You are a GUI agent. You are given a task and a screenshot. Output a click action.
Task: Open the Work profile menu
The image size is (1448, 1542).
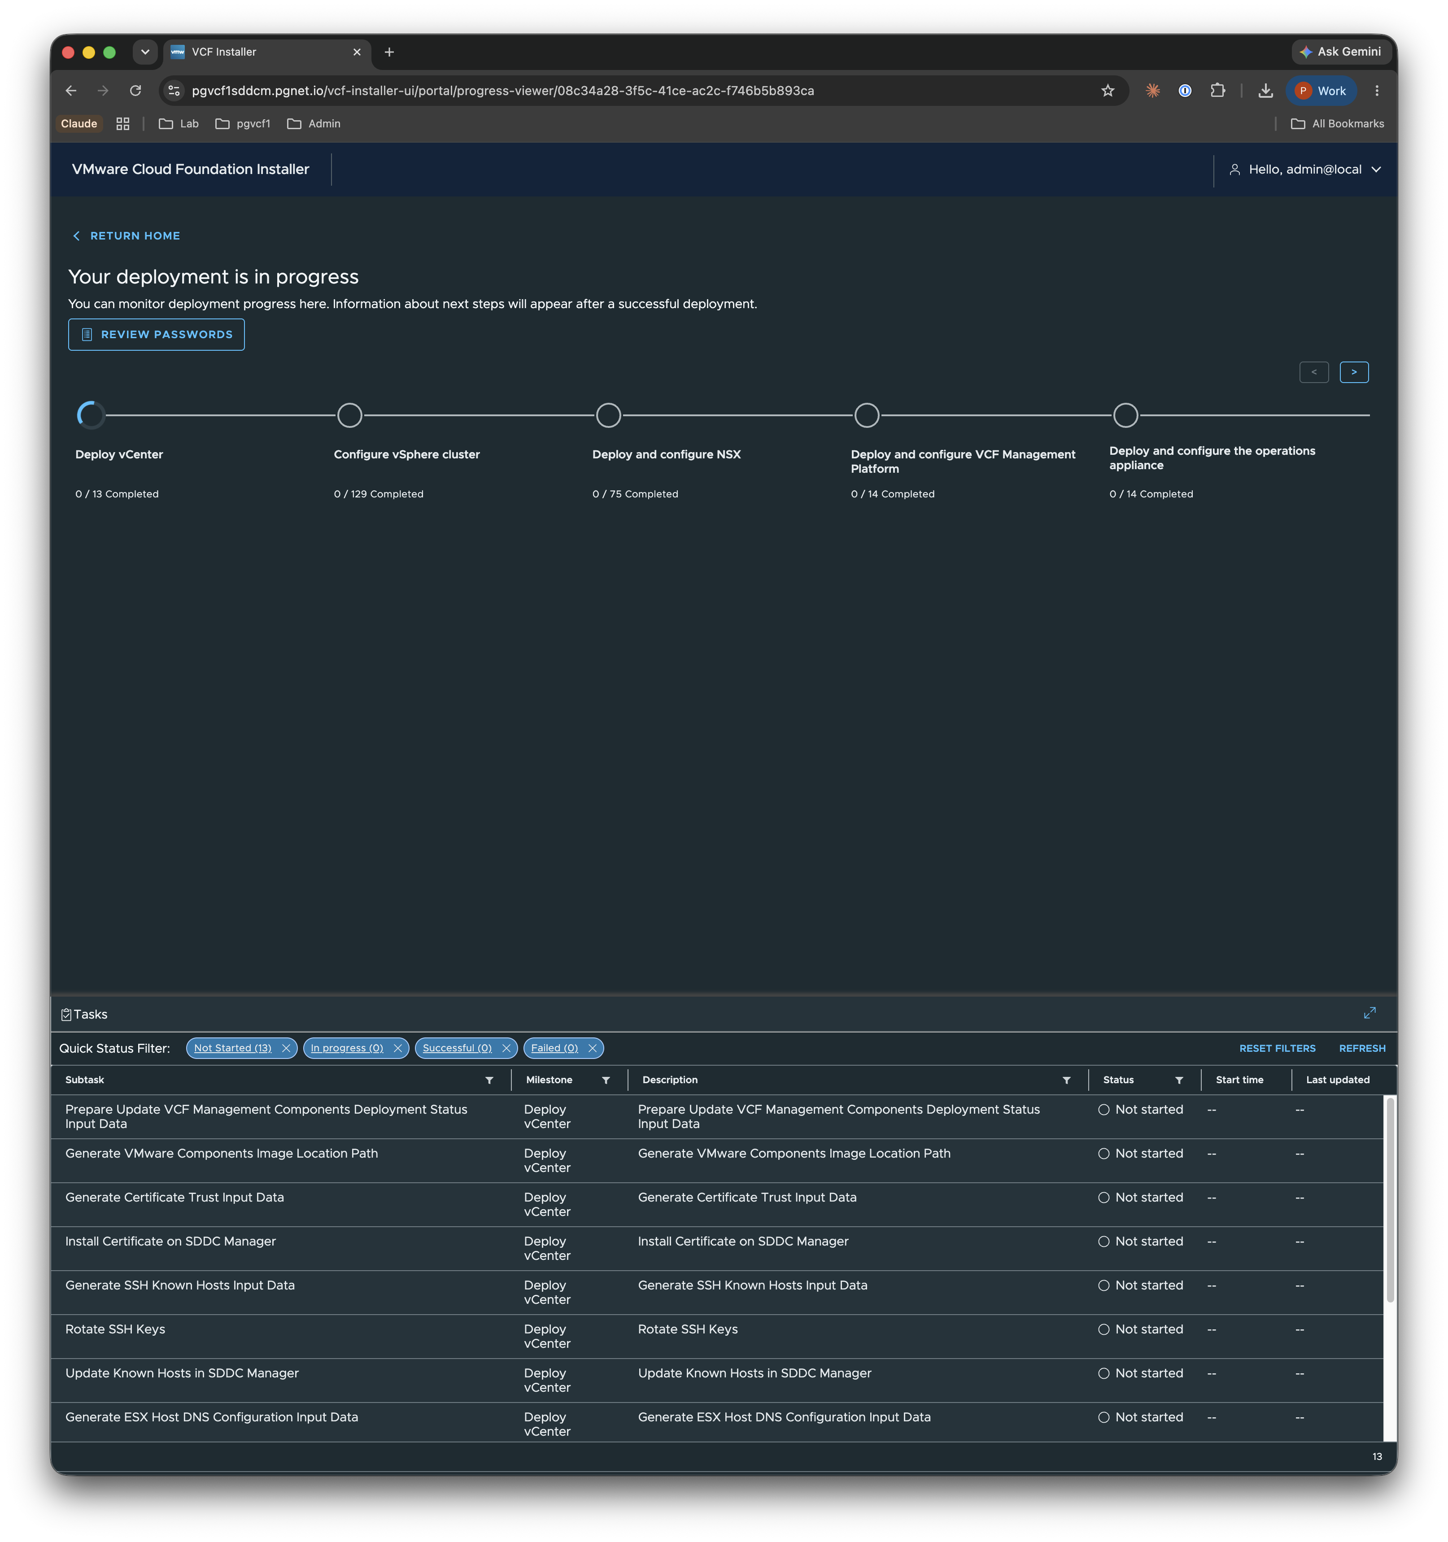(x=1322, y=91)
